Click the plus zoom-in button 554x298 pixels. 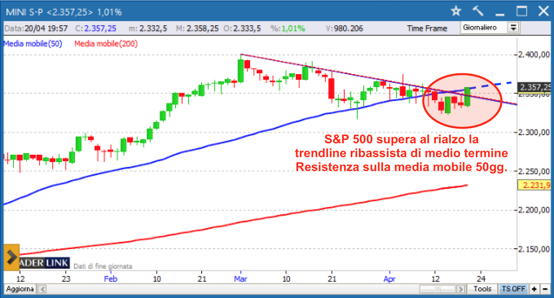click(x=534, y=289)
